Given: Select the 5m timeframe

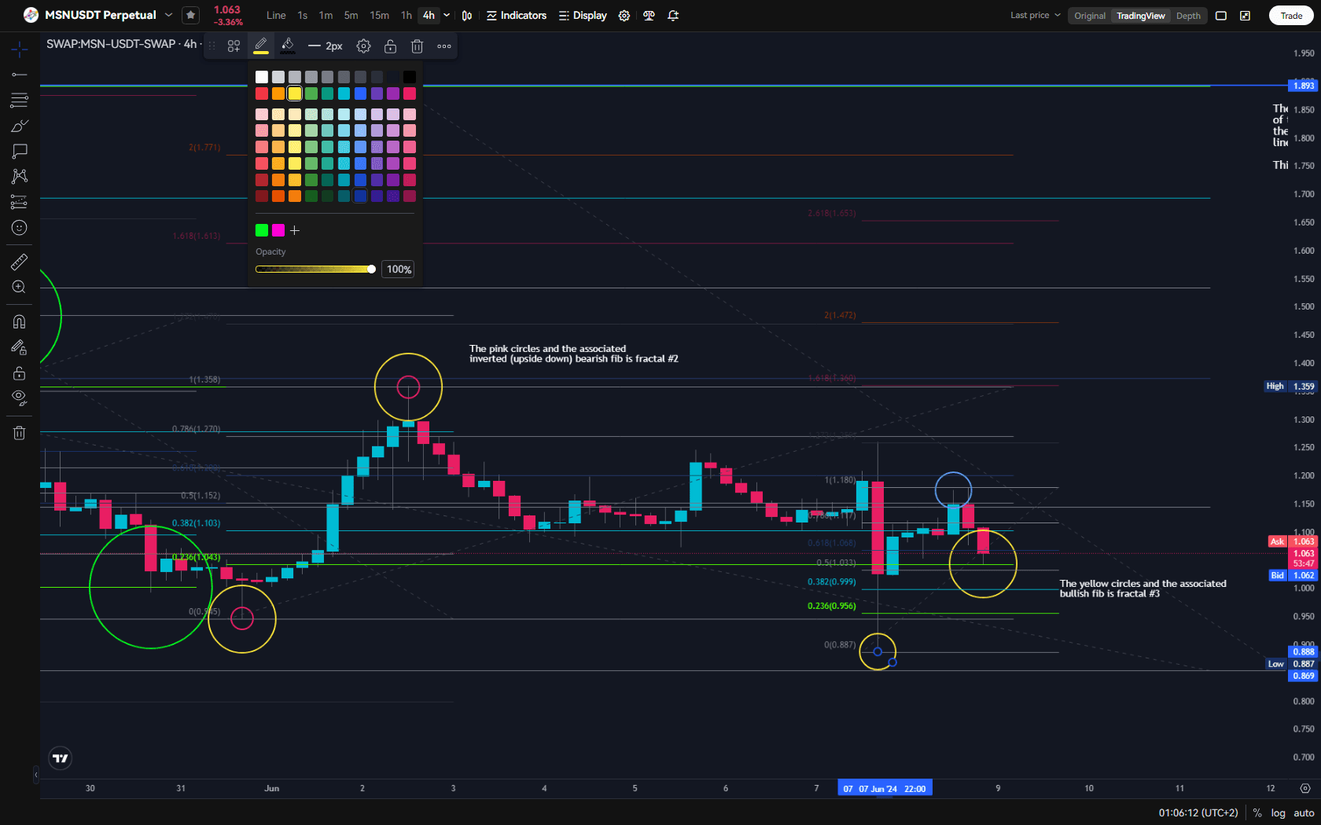Looking at the screenshot, I should pos(351,16).
